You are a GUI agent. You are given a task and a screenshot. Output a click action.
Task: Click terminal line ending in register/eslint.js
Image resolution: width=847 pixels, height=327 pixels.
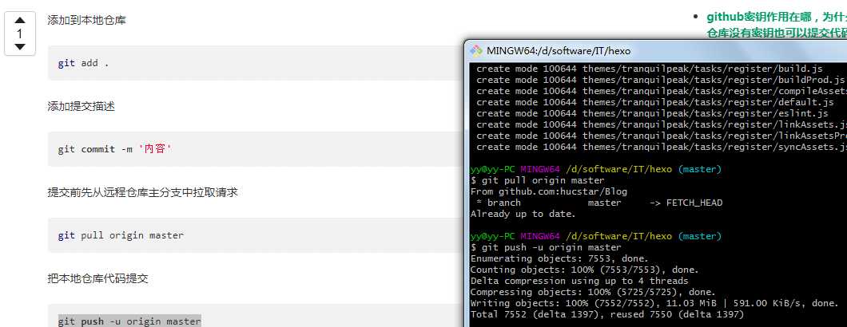(x=652, y=113)
